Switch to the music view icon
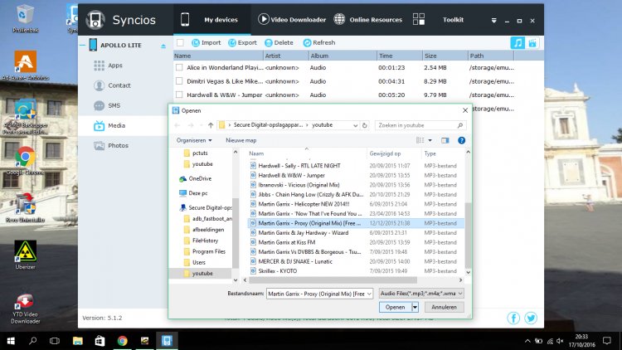The image size is (622, 350). (x=518, y=42)
